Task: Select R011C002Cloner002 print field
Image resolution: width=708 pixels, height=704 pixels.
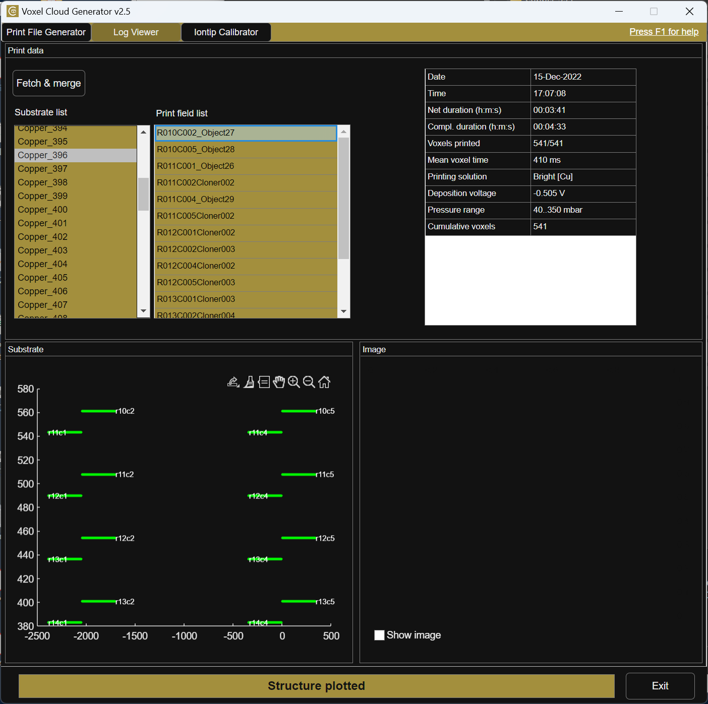Action: coord(246,183)
